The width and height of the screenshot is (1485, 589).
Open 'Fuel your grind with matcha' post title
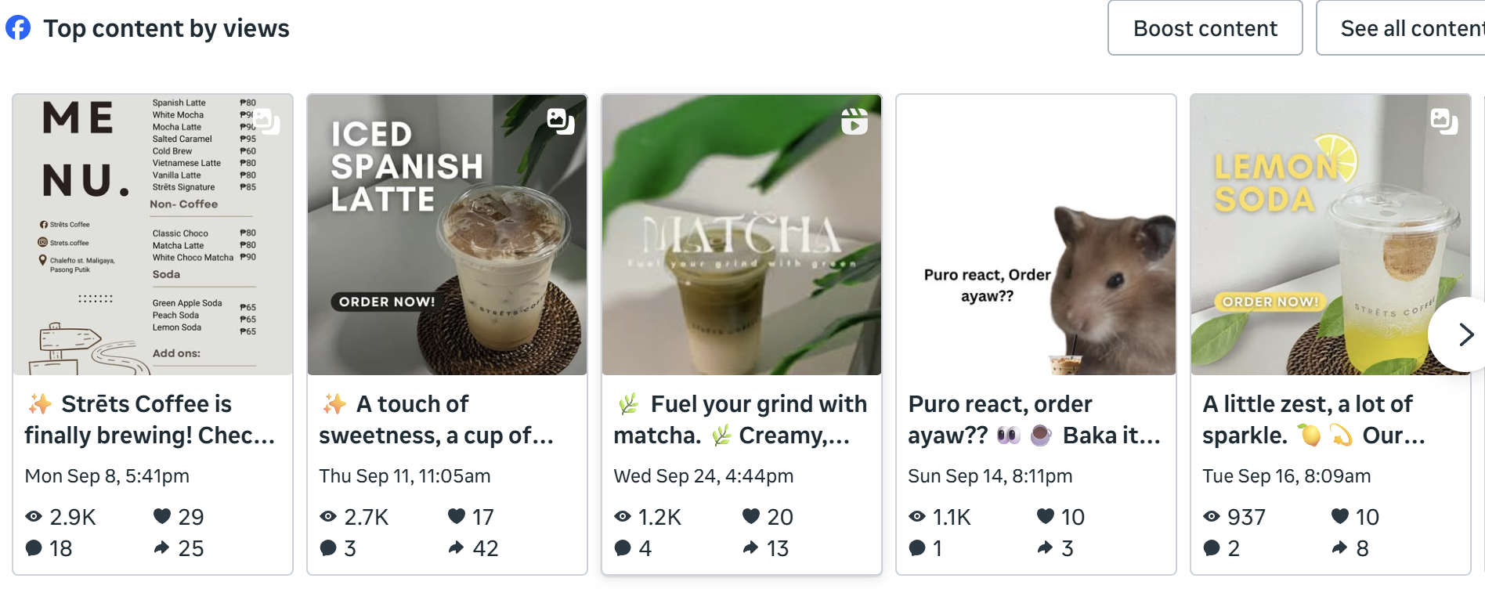740,420
